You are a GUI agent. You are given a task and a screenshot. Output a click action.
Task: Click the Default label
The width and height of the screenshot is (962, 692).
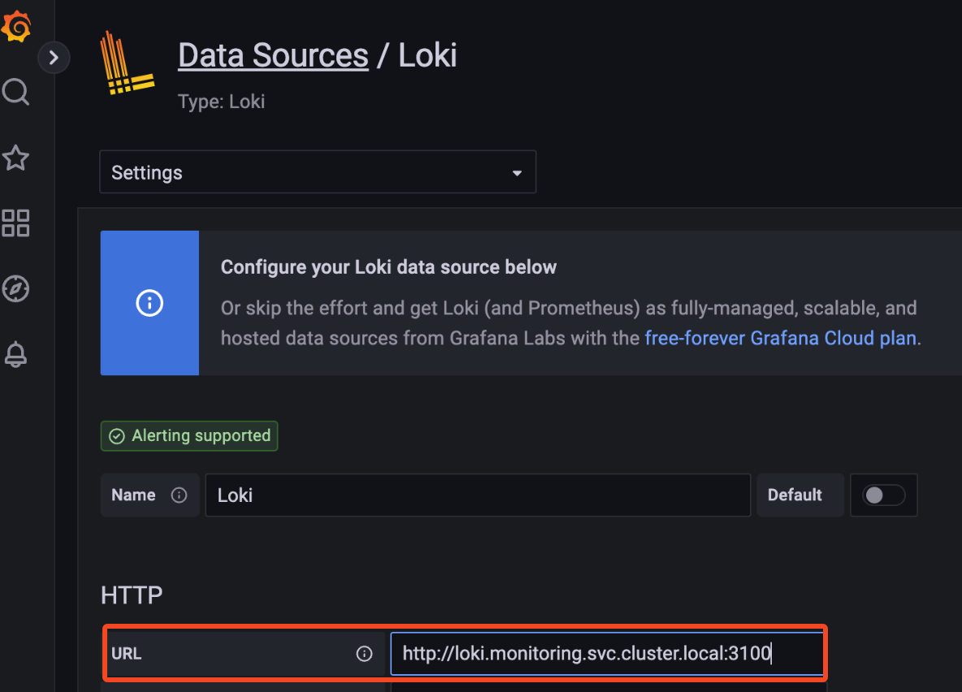(795, 495)
